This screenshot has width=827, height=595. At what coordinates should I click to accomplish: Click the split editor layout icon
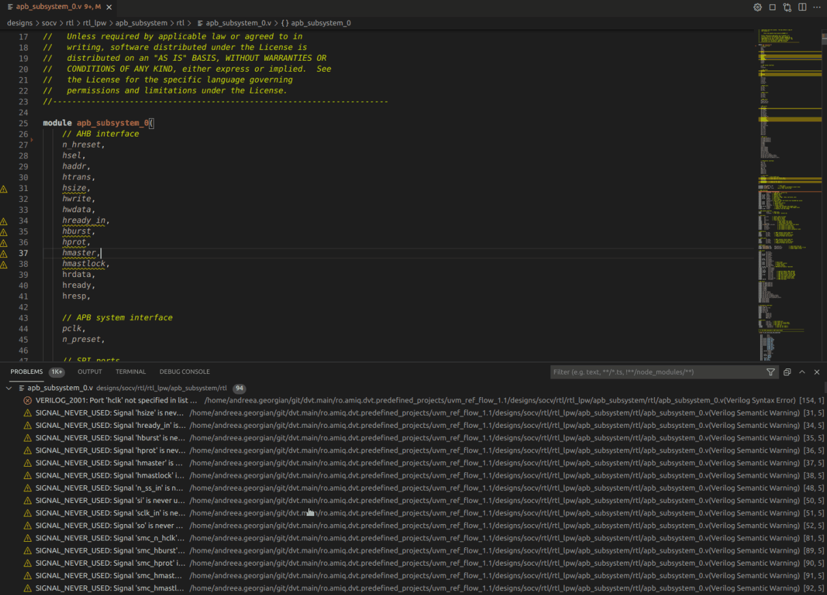click(801, 7)
